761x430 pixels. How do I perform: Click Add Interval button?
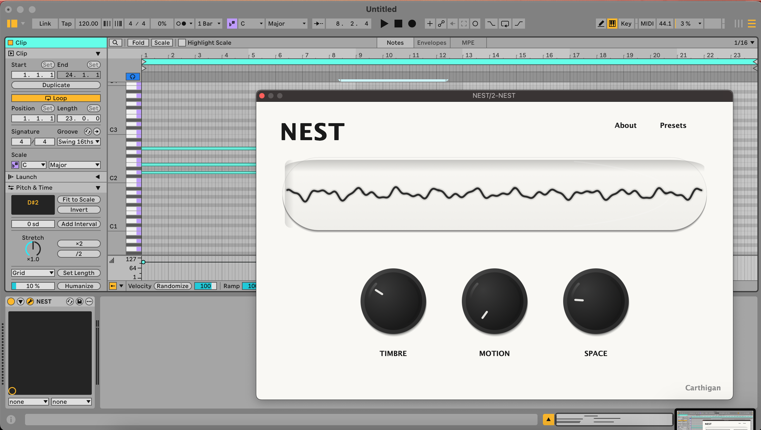pyautogui.click(x=79, y=224)
